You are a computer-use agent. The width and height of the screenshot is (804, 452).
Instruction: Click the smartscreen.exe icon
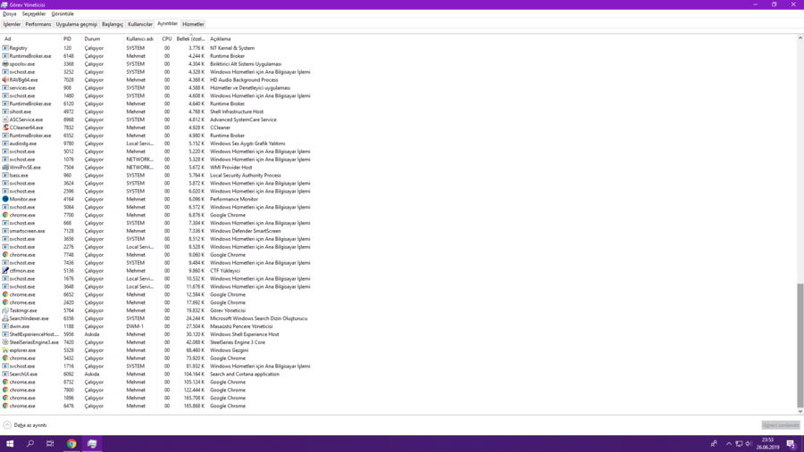[x=5, y=231]
